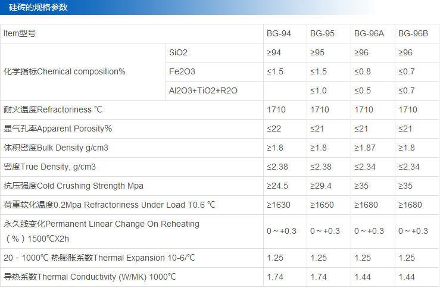Select the BG-96B column header

413,34
